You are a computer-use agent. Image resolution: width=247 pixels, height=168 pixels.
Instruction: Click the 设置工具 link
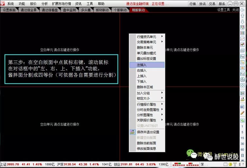point(223,10)
